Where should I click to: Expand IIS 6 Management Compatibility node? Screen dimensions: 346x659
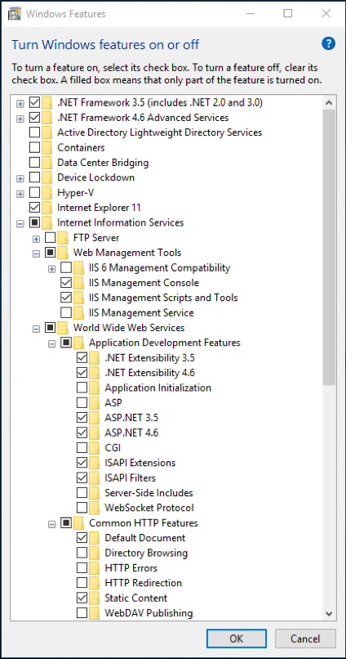52,268
